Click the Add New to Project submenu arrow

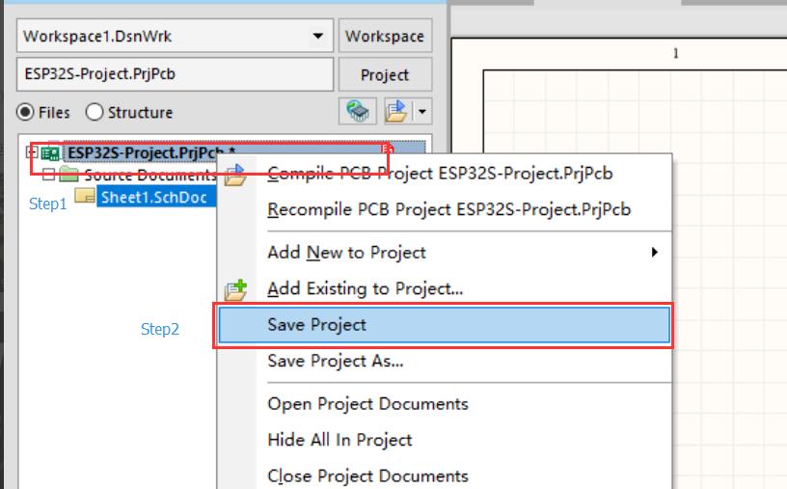(x=654, y=252)
